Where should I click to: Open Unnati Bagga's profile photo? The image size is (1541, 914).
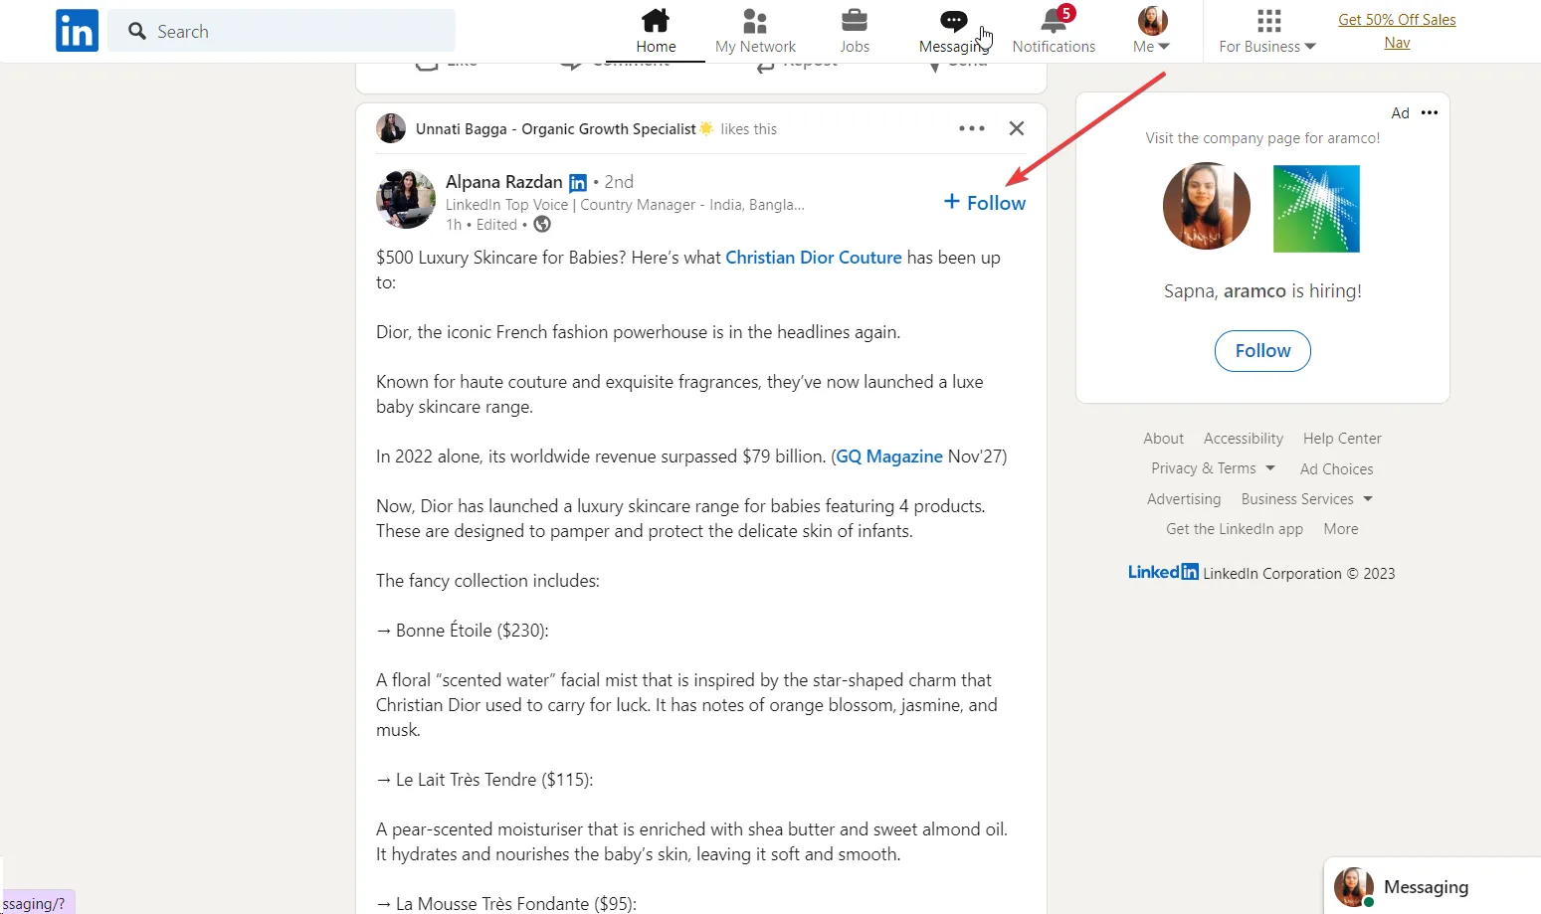point(391,128)
